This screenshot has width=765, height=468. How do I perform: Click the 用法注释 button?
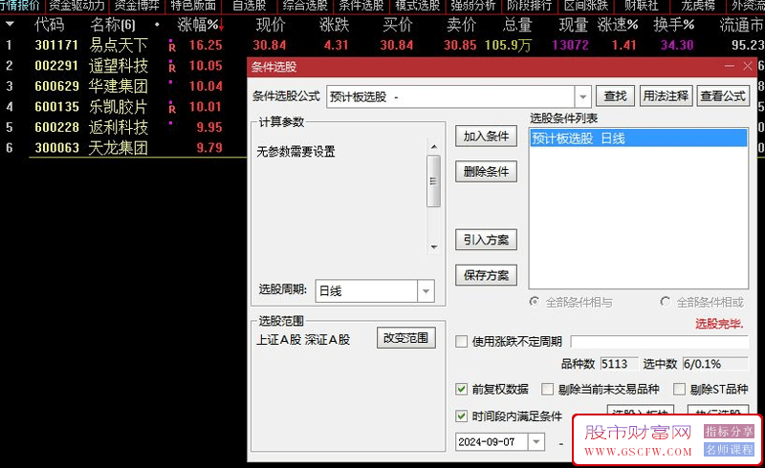coord(666,96)
